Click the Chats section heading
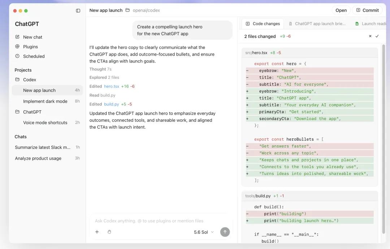 tap(21, 137)
